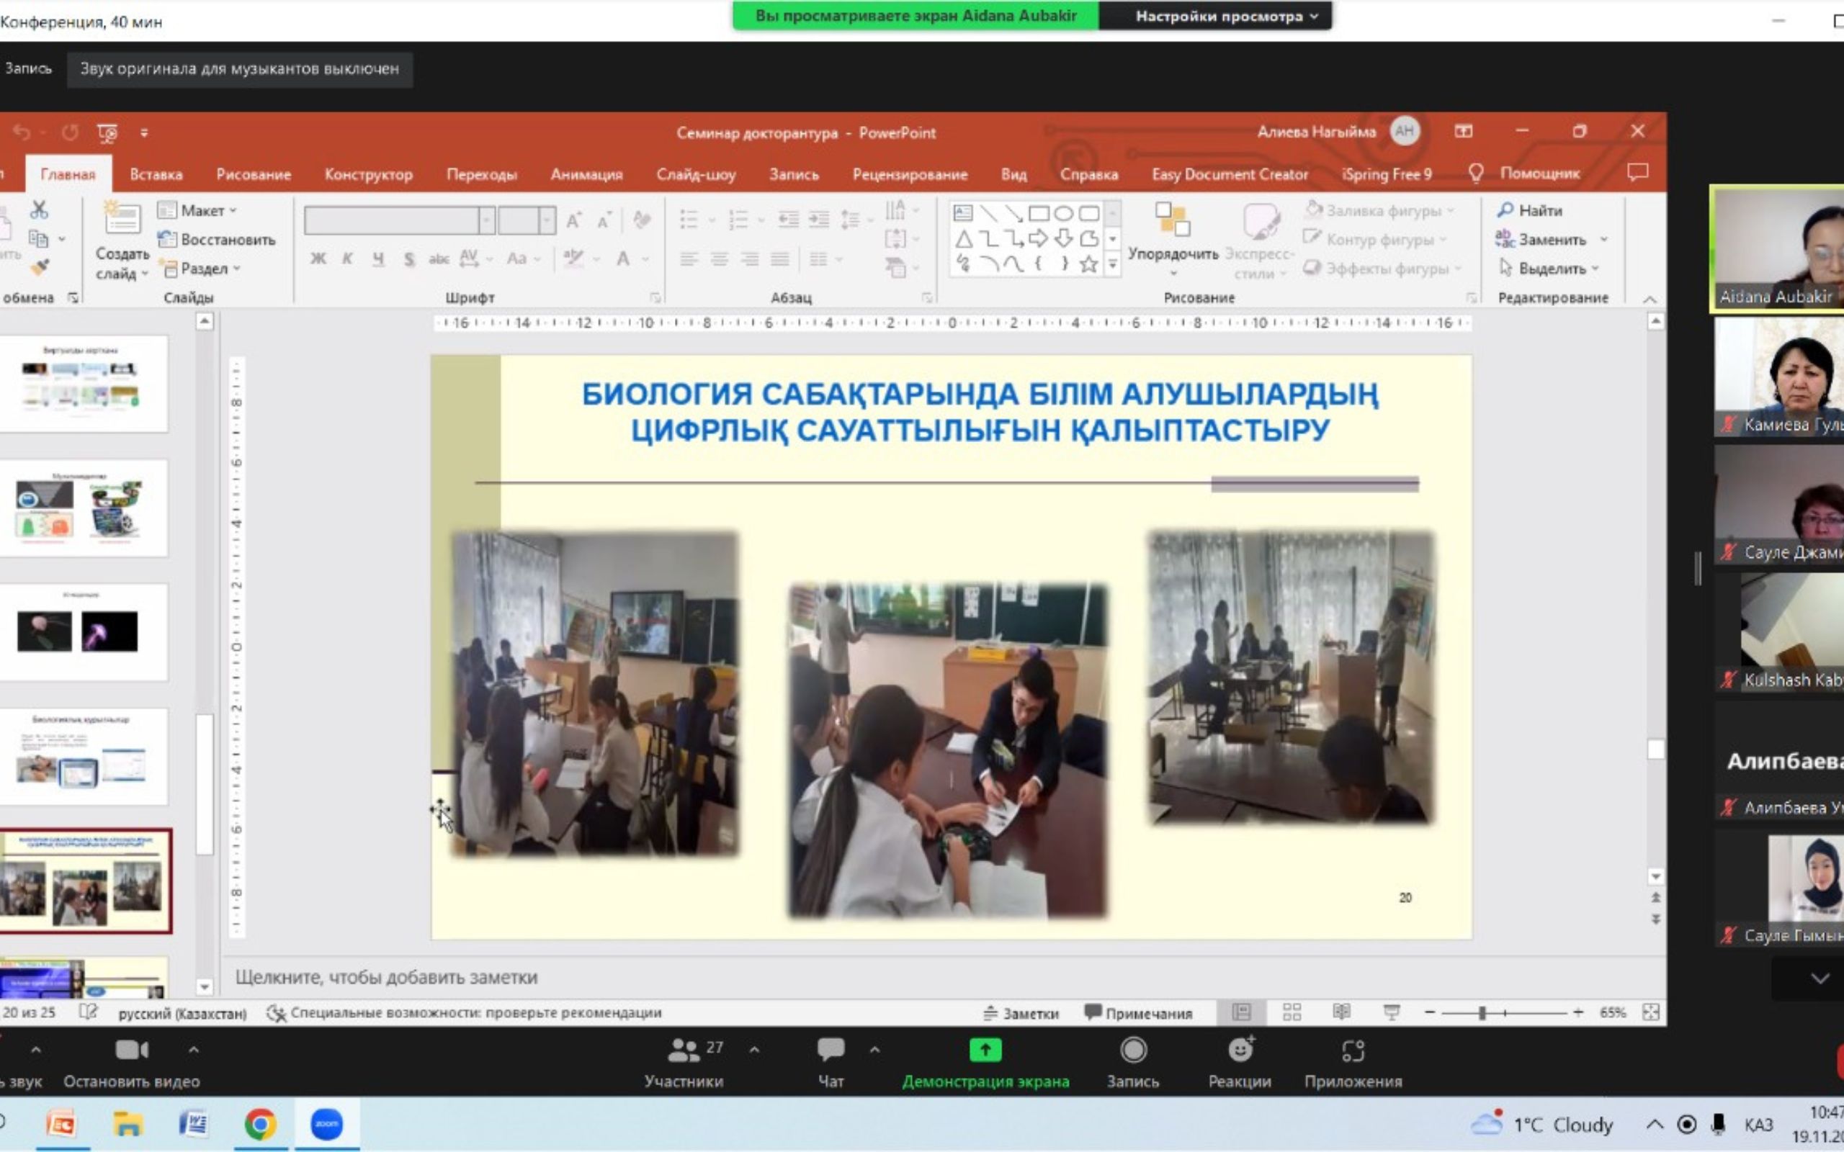
Task: Click the Record button in Zoom toolbar
Action: [1133, 1050]
